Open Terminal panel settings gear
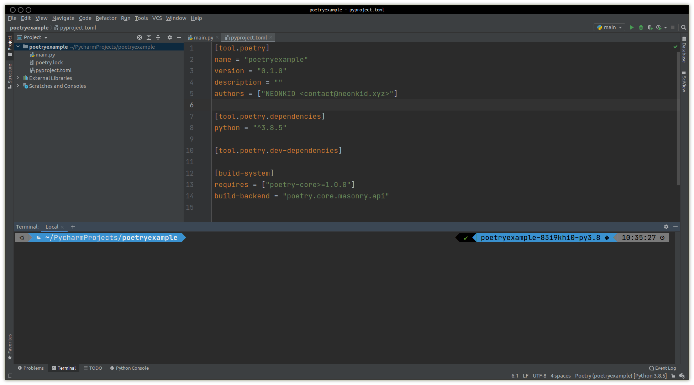Image resolution: width=694 pixels, height=385 pixels. [666, 227]
